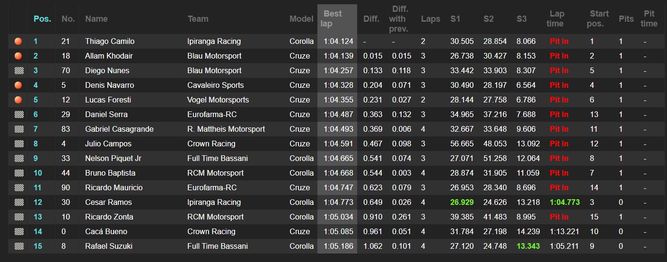
Task: Click position number 10 for Bruno Baptista
Action: [38, 173]
